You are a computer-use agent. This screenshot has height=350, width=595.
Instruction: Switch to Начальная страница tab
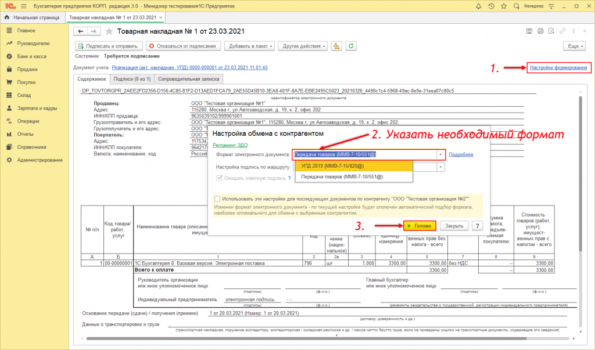coord(32,17)
